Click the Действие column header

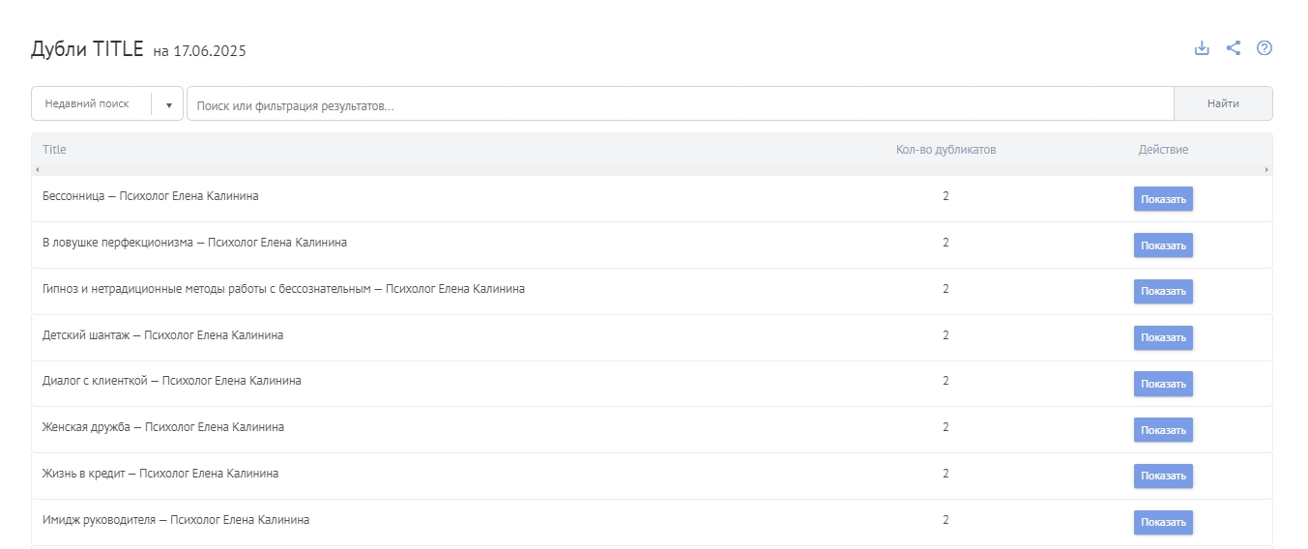tap(1163, 150)
